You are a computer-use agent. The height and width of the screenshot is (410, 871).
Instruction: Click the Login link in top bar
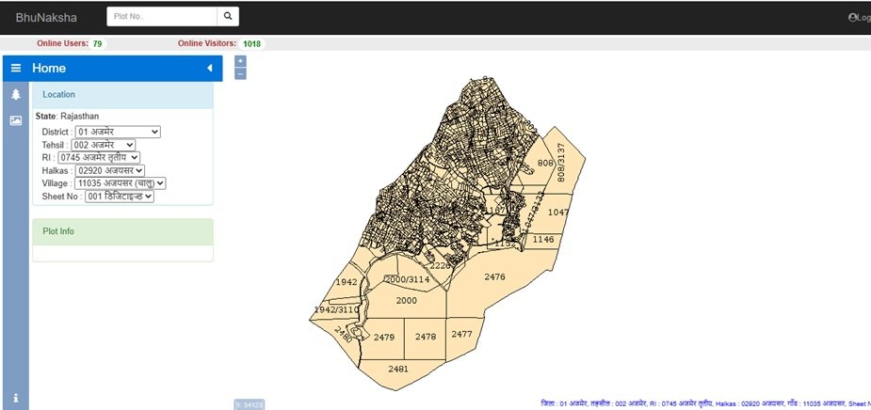click(x=859, y=17)
